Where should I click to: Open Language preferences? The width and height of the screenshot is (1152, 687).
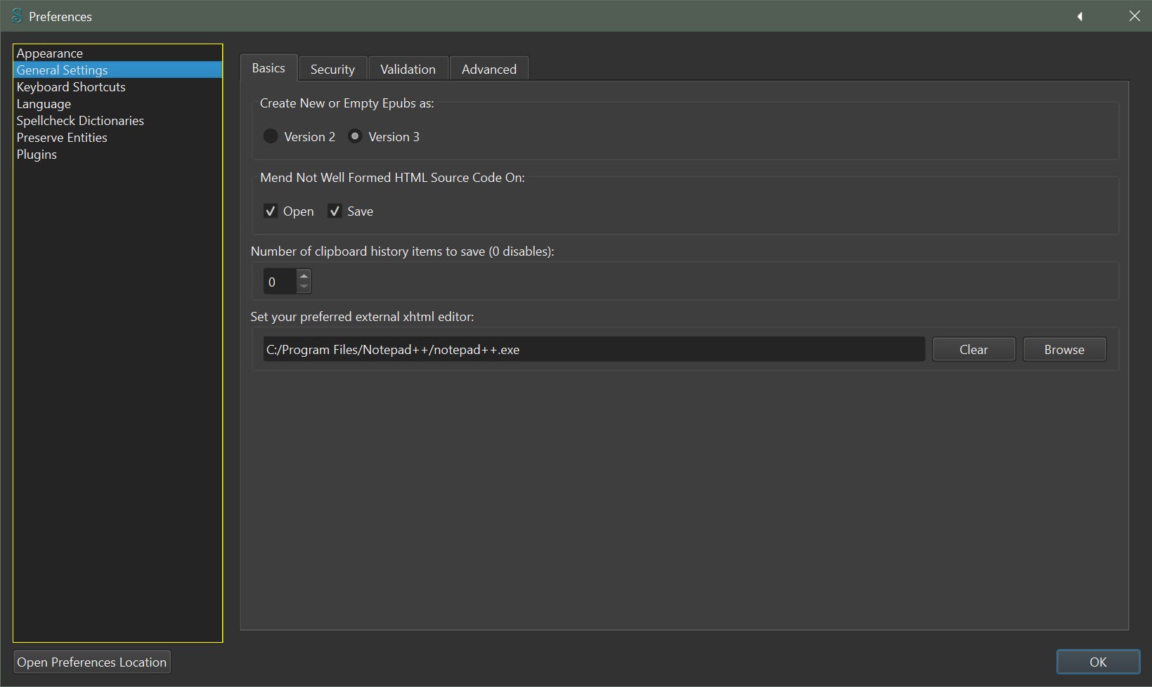(117, 104)
